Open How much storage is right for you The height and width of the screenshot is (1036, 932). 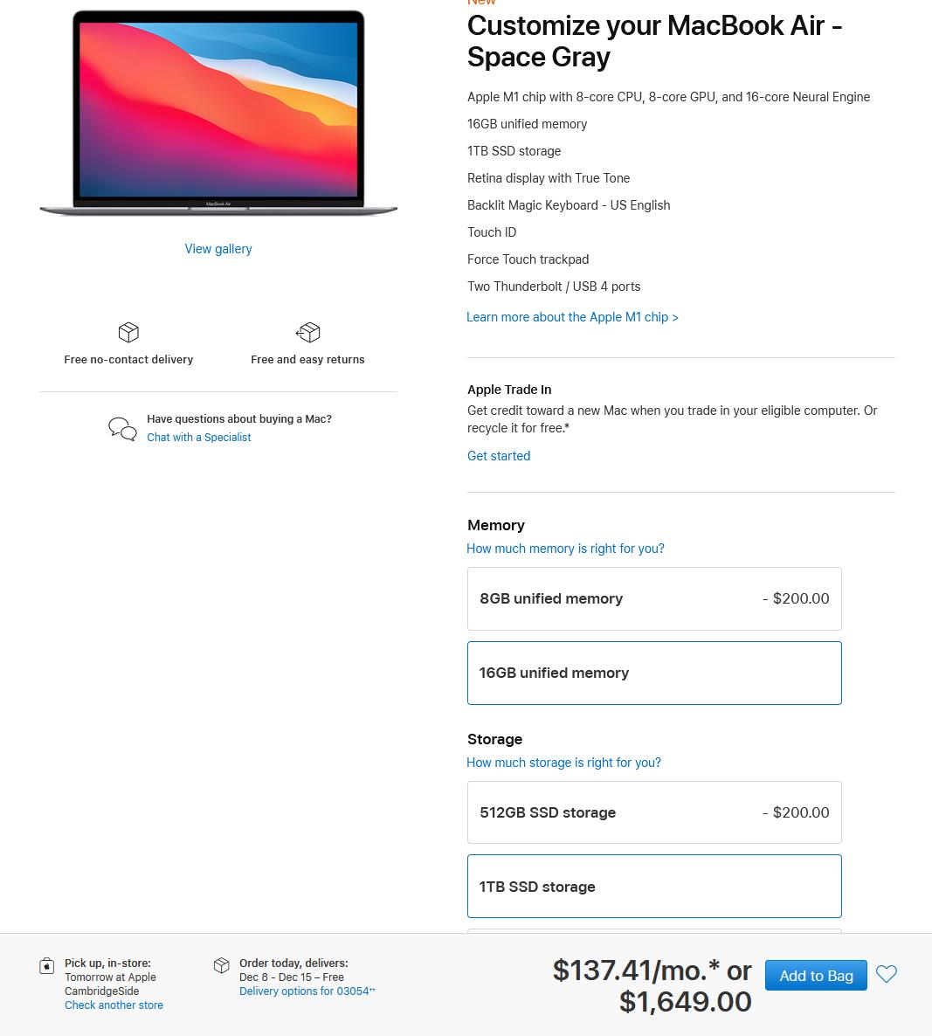(x=563, y=763)
